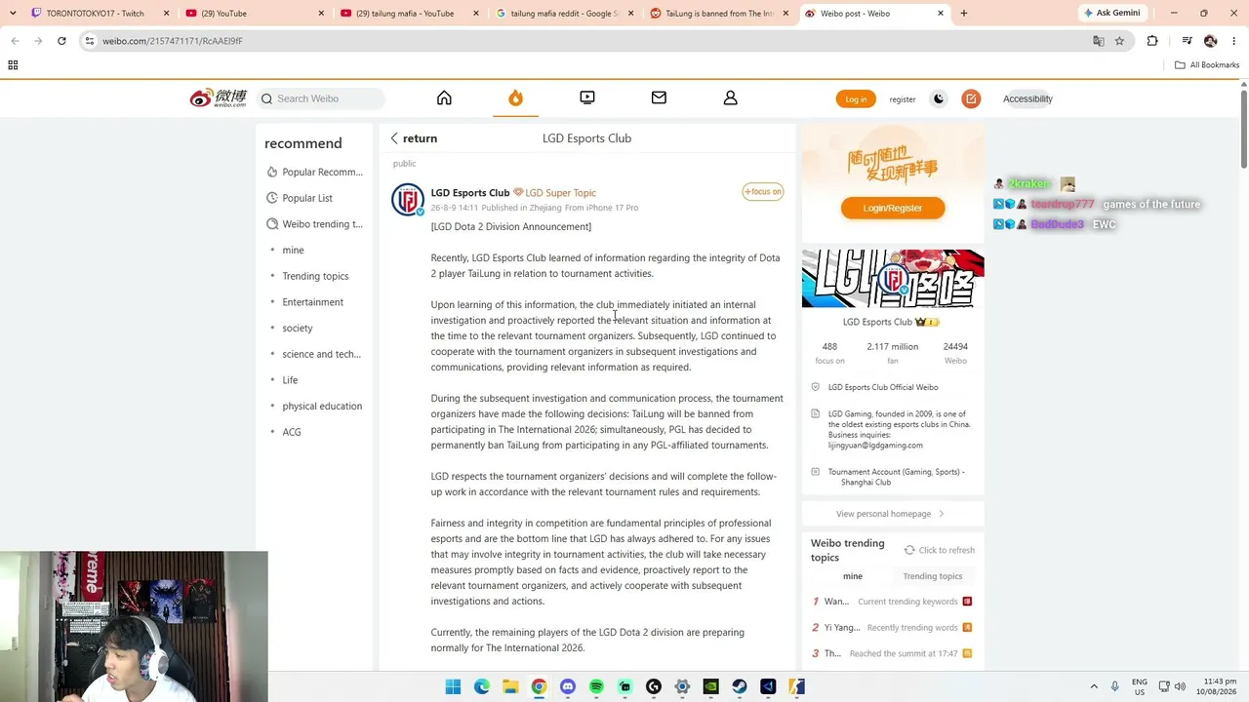
Task: Switch to the (29) YouTube tab
Action: pyautogui.click(x=255, y=14)
